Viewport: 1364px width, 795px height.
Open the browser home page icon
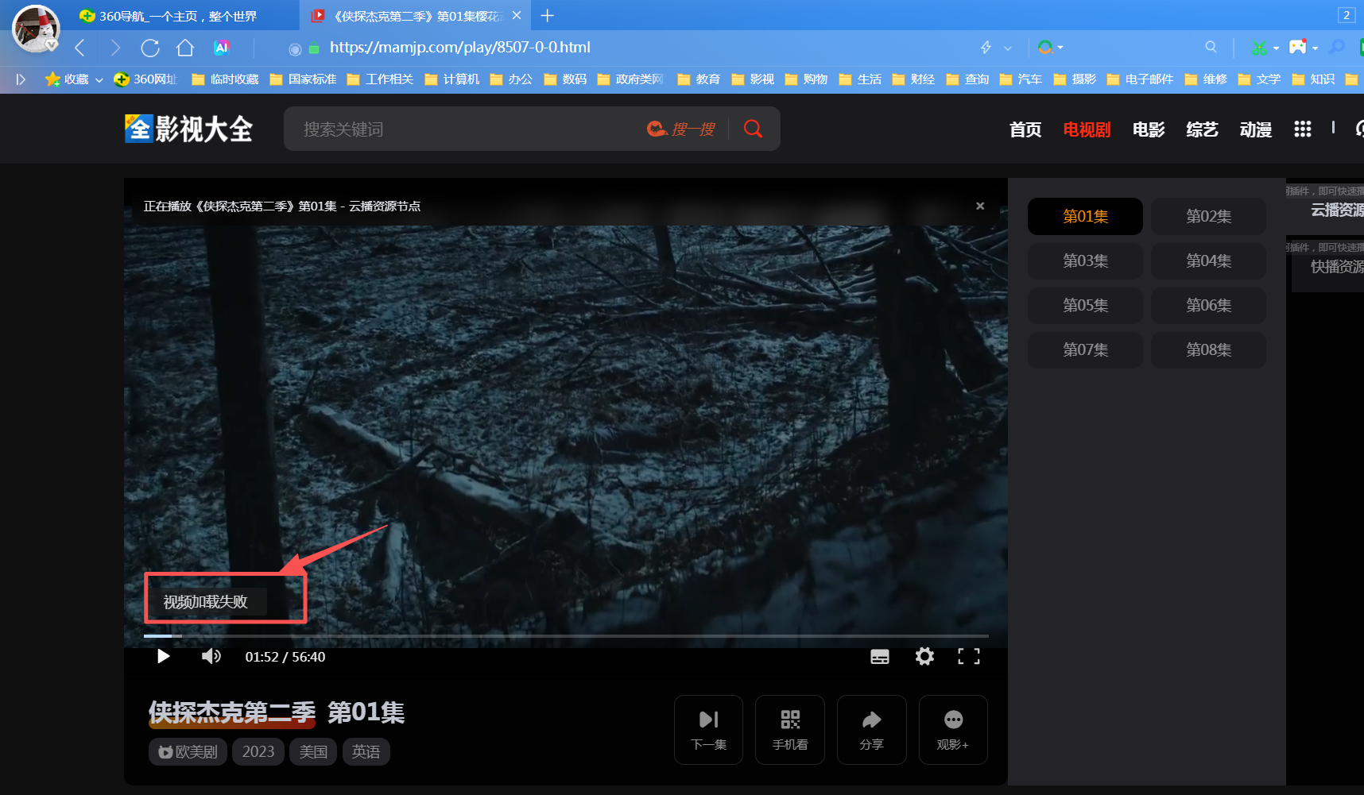click(x=185, y=48)
